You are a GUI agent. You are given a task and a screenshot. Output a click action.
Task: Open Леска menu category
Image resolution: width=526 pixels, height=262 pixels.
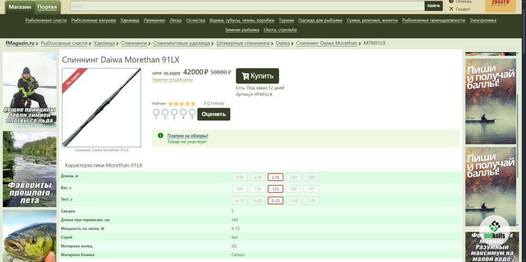[175, 20]
